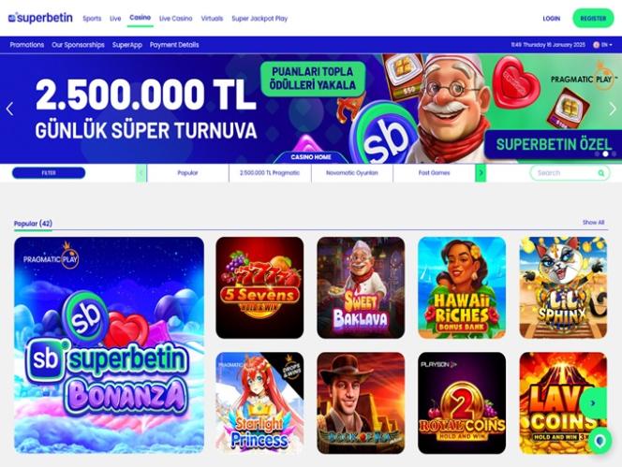
Task: Click the search magnifier icon
Action: point(601,173)
